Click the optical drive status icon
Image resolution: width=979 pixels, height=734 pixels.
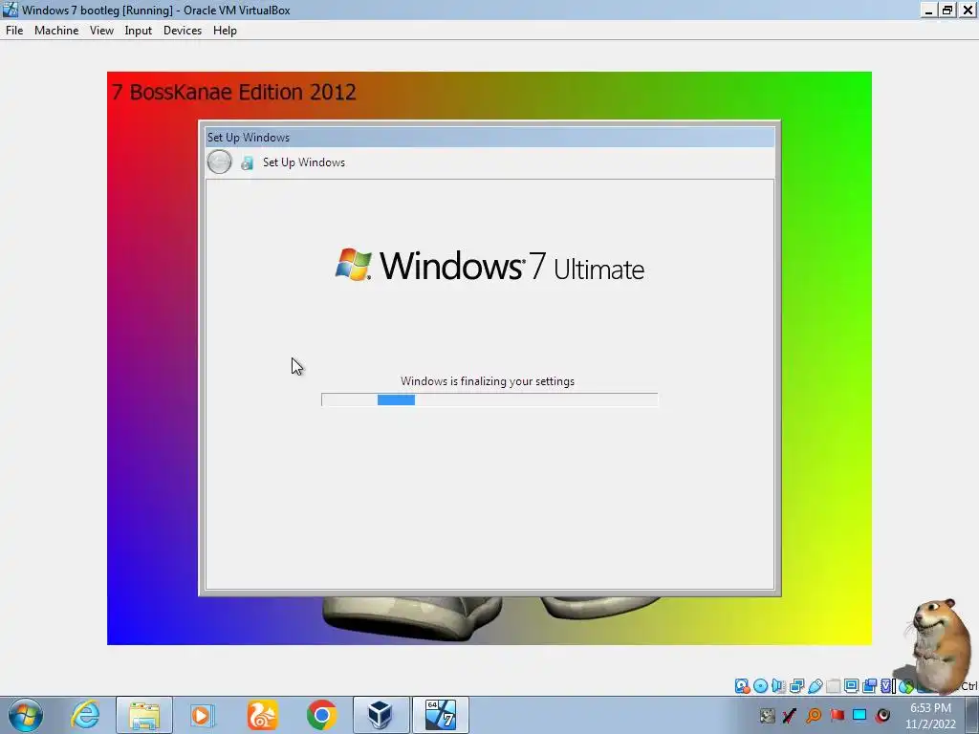[x=760, y=686]
